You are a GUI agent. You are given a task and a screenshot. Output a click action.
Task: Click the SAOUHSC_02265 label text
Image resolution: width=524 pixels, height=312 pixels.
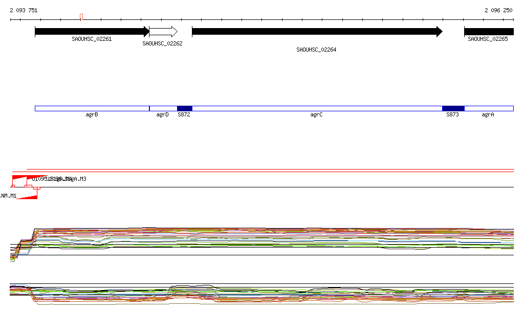tap(488, 39)
